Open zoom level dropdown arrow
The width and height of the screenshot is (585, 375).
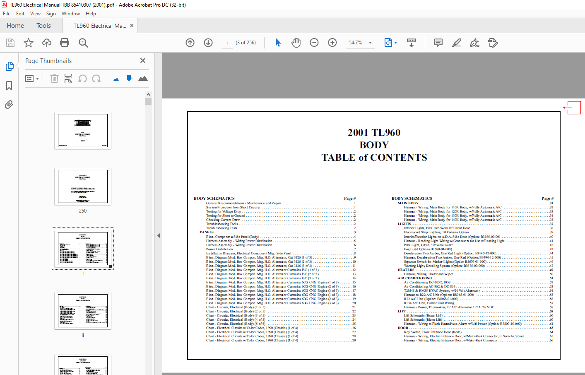[x=370, y=43]
